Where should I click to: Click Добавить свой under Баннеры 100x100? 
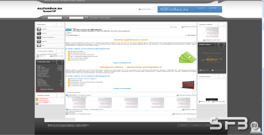211,40
